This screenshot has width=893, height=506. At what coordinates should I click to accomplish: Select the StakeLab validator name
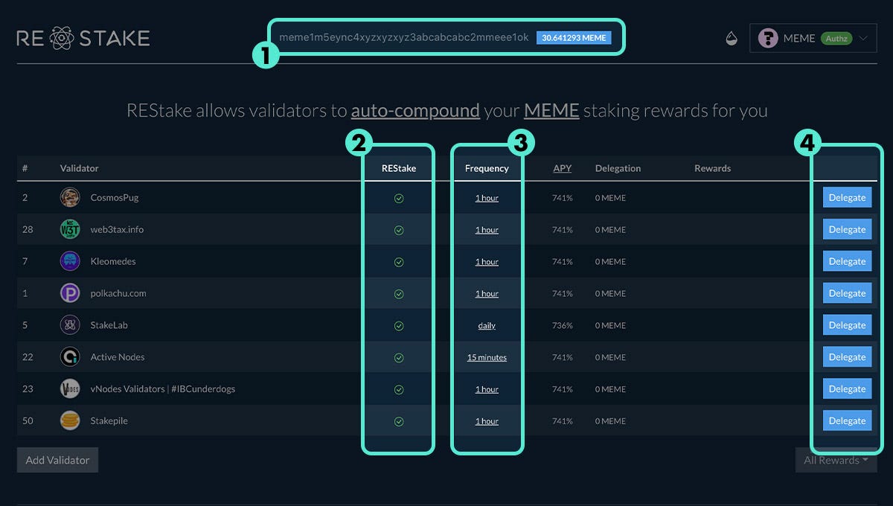(x=109, y=325)
